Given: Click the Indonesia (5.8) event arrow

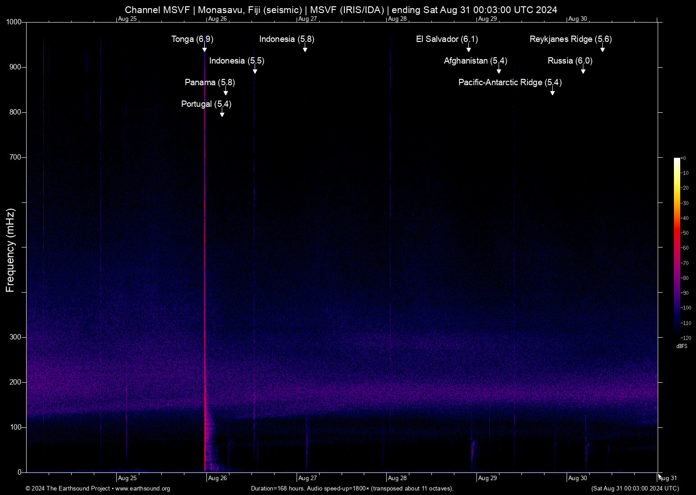Looking at the screenshot, I should point(305,49).
